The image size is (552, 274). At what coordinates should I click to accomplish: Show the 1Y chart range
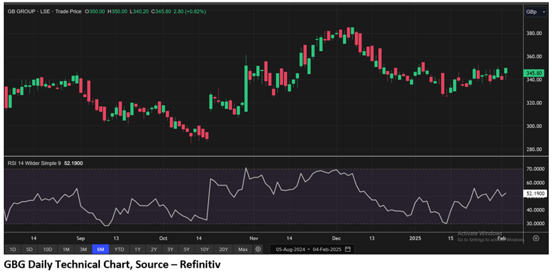click(138, 249)
